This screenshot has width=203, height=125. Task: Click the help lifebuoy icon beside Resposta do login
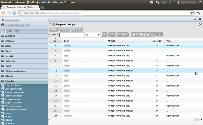click(x=54, y=24)
